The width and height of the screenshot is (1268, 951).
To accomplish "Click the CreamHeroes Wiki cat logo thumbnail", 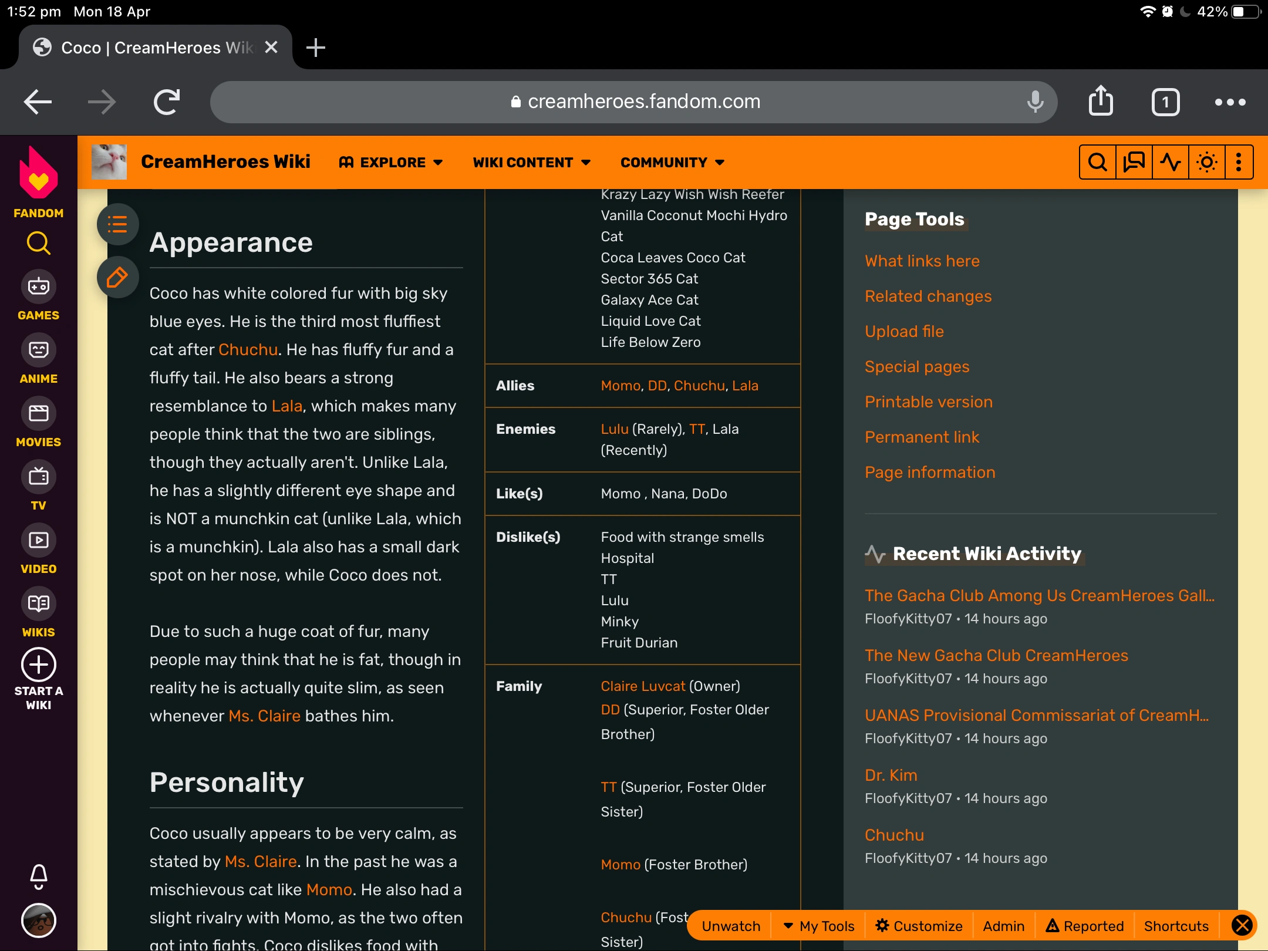I will pyautogui.click(x=109, y=162).
